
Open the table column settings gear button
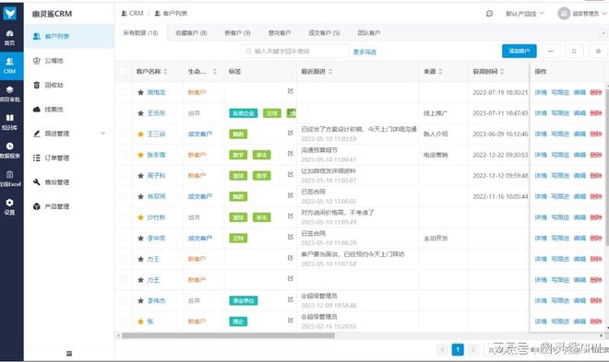[x=598, y=52]
